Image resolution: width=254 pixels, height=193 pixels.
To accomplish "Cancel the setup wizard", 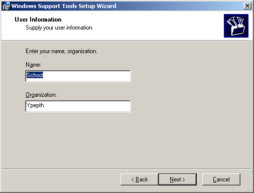I will coord(221,179).
